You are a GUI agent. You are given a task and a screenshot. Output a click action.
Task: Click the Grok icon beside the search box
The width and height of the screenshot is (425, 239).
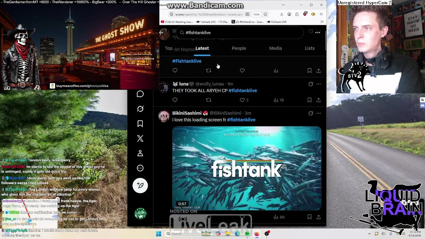311,32
